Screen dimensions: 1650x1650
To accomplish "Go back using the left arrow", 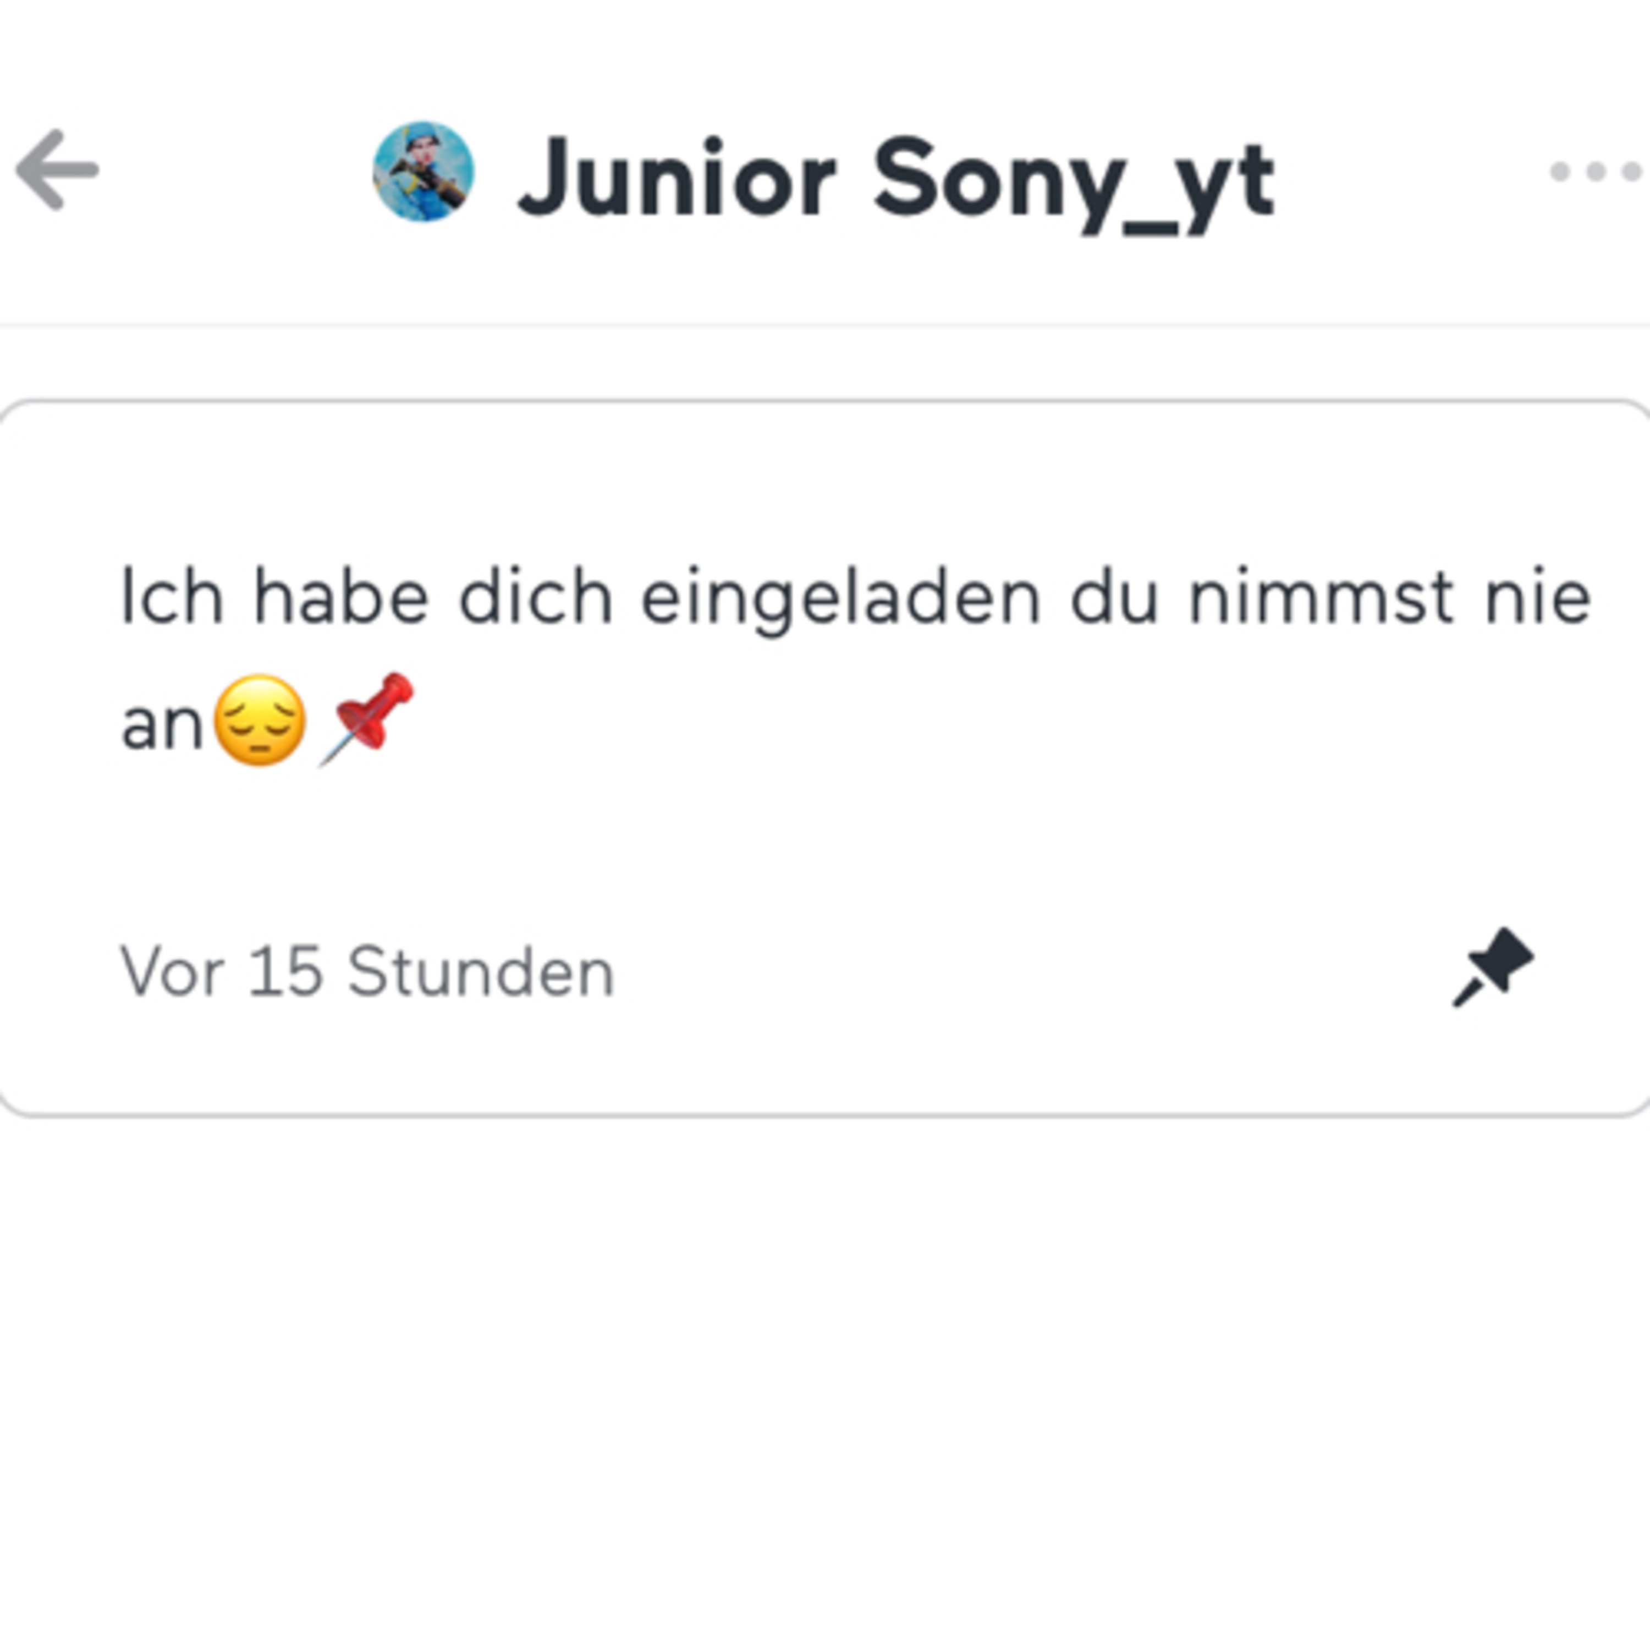I will click(x=57, y=170).
